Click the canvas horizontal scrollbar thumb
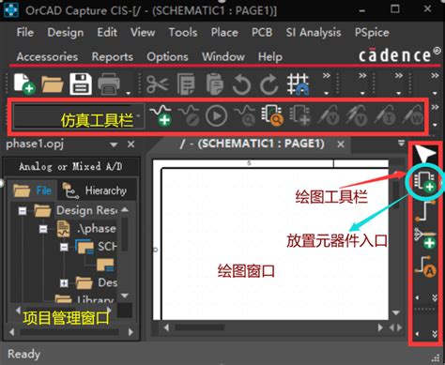This screenshot has height=365, width=445. point(200,327)
